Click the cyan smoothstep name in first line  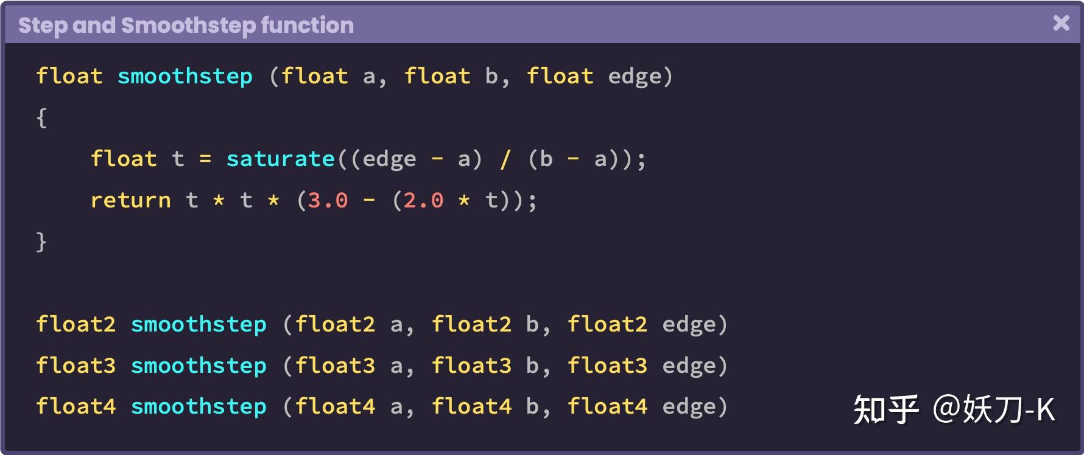(x=185, y=77)
